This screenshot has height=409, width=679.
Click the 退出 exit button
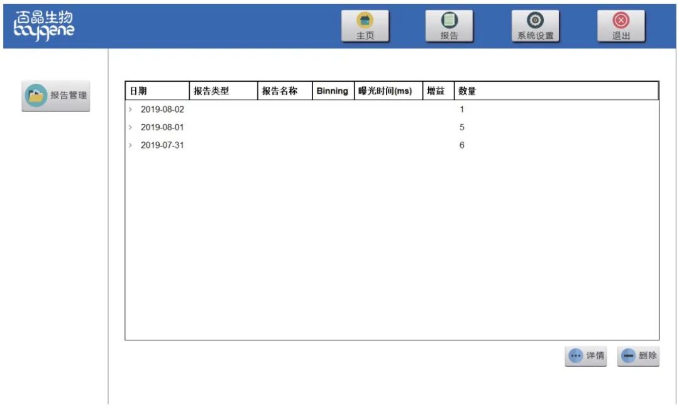[x=621, y=26]
